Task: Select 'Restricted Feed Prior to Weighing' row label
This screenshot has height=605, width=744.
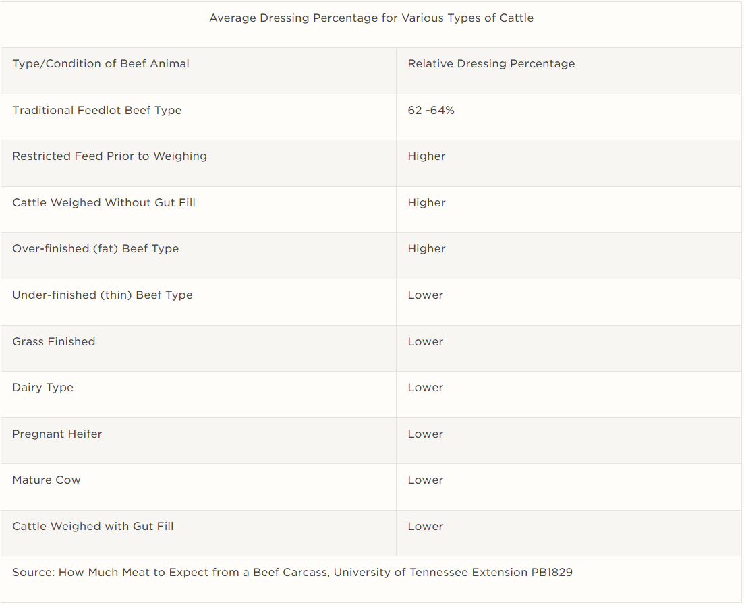Action: point(110,156)
